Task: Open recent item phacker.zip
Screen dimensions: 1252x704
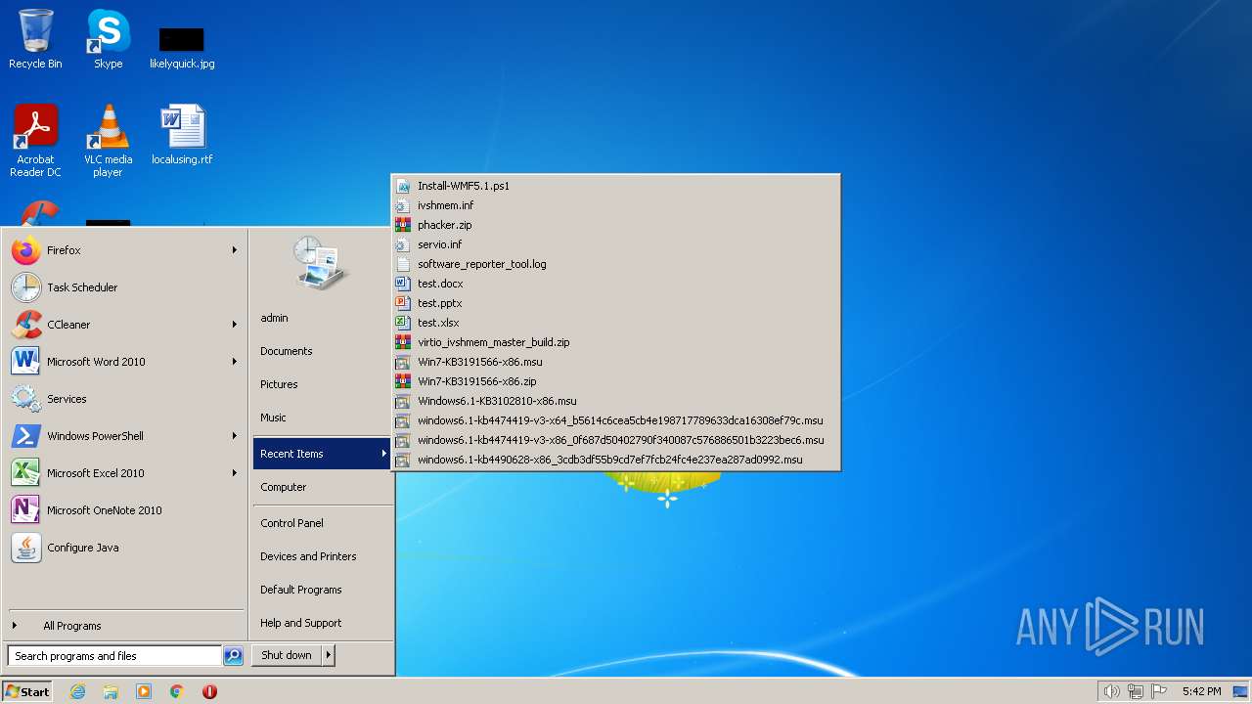Action: coord(615,225)
